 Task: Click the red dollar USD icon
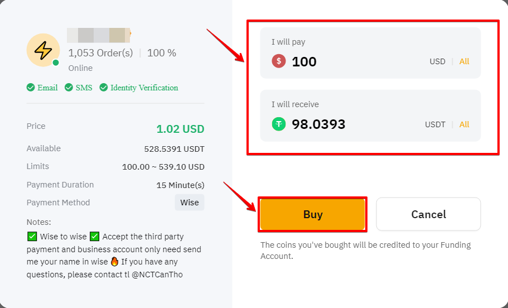click(279, 61)
